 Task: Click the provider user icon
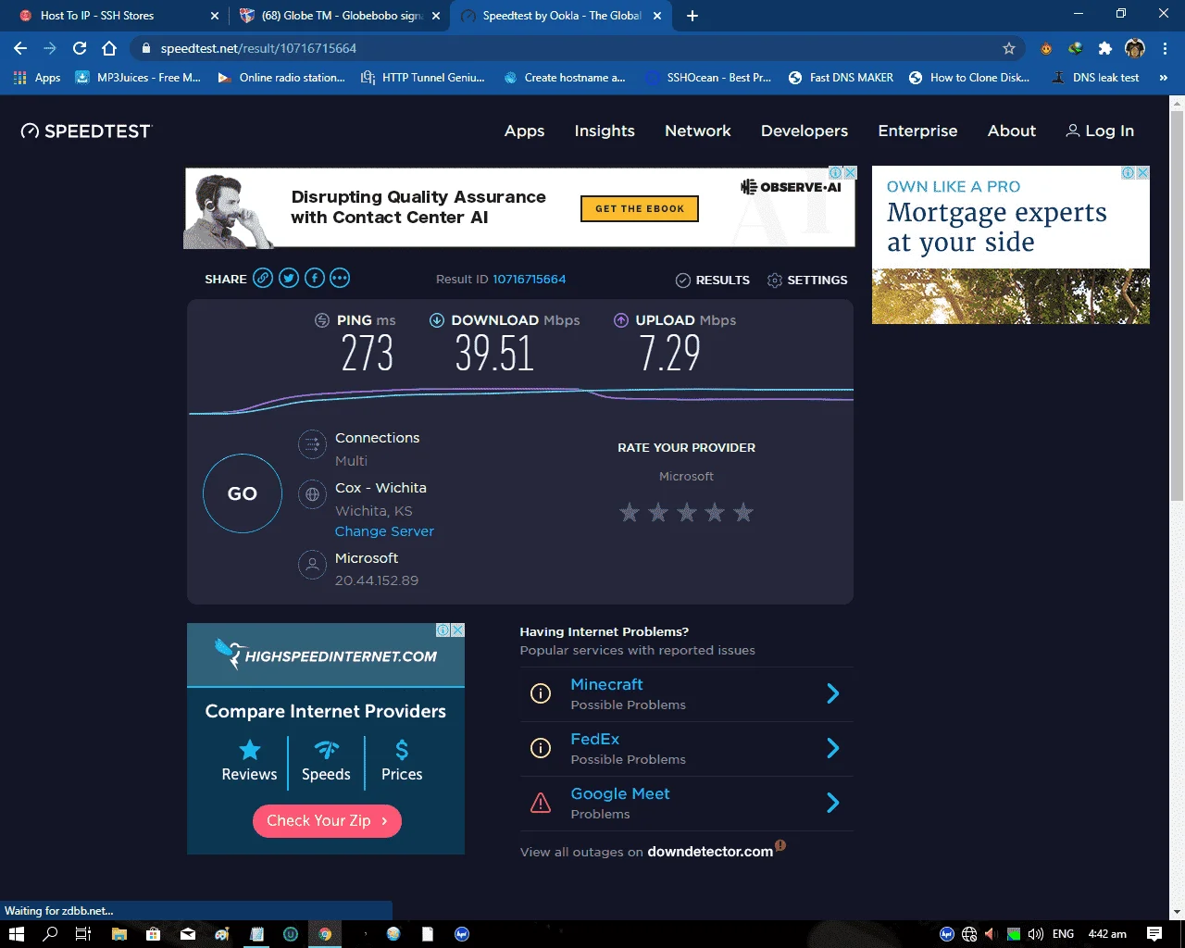point(312,564)
